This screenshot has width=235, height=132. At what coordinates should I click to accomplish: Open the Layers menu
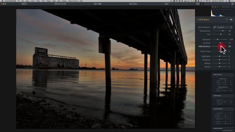pyautogui.click(x=33, y=1)
